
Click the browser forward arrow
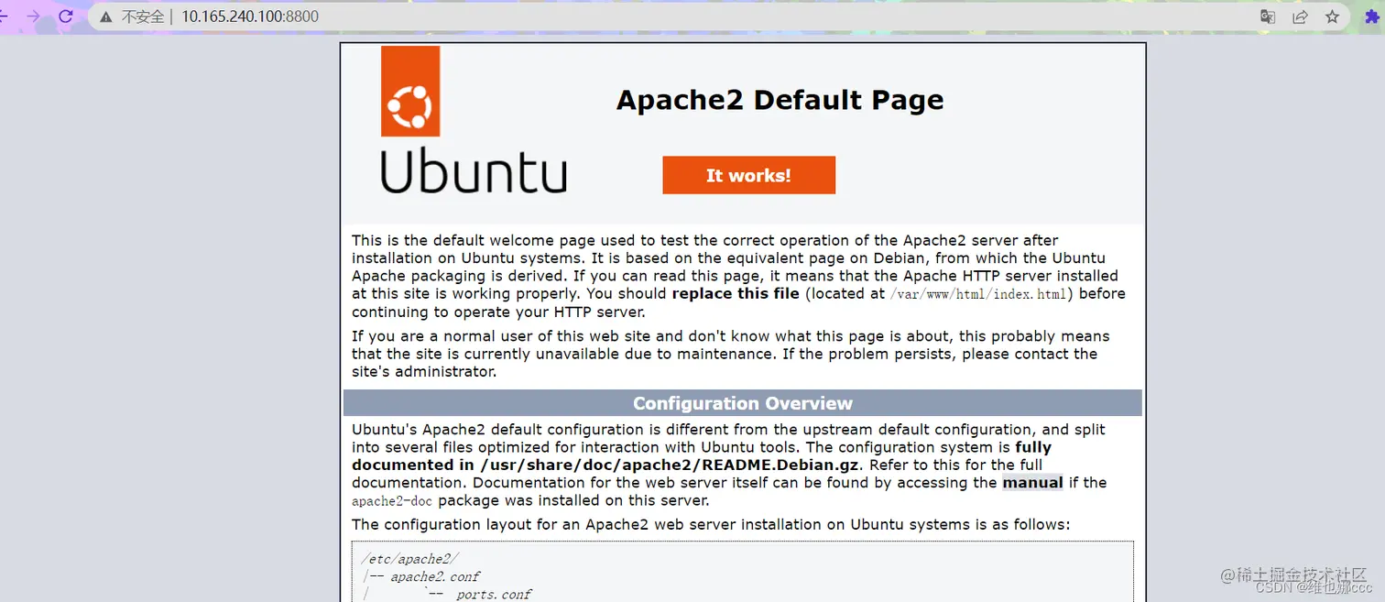point(33,16)
